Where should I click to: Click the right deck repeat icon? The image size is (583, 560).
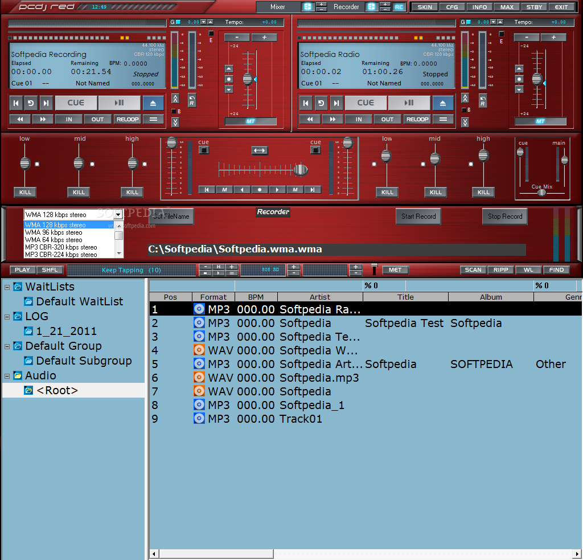(321, 103)
